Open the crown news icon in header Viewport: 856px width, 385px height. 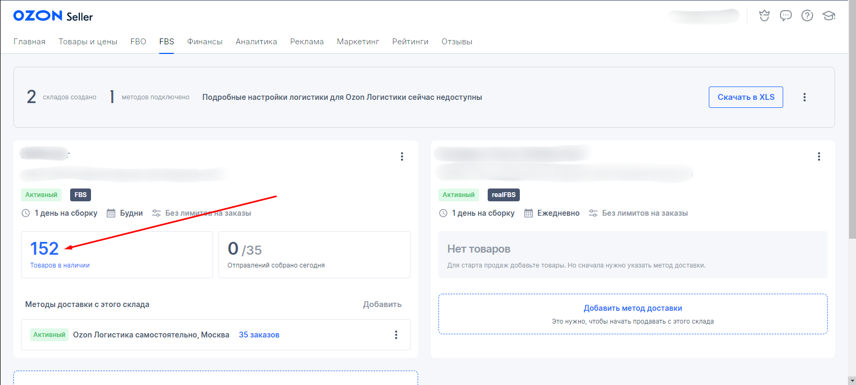(x=764, y=16)
